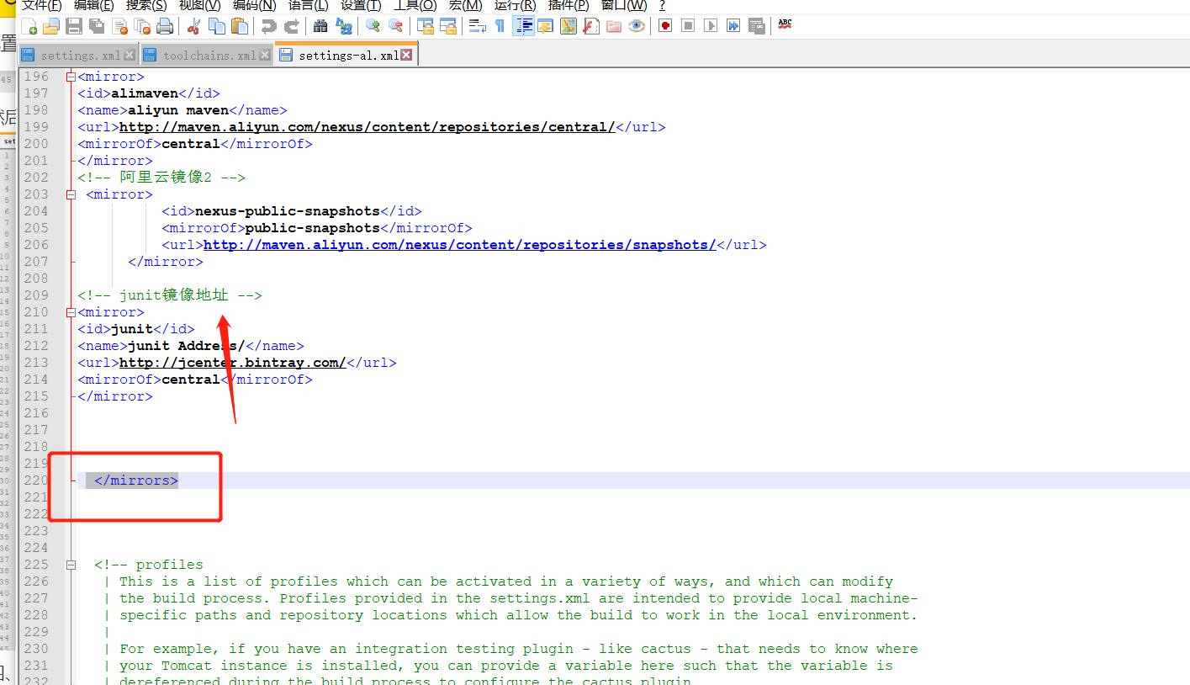Paste from clipboard using toolbar icon
The height and width of the screenshot is (685, 1190).
239,26
